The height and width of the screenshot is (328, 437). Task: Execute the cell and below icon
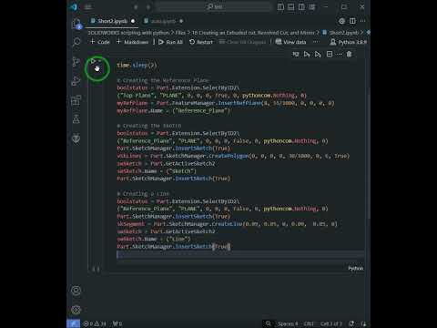point(318,55)
